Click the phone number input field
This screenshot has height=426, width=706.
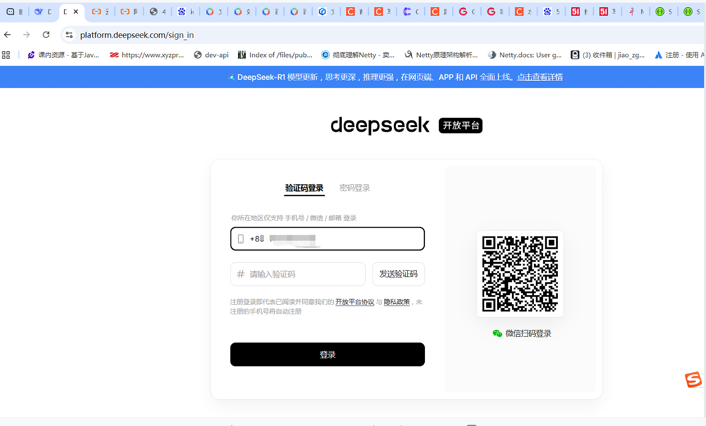[327, 239]
